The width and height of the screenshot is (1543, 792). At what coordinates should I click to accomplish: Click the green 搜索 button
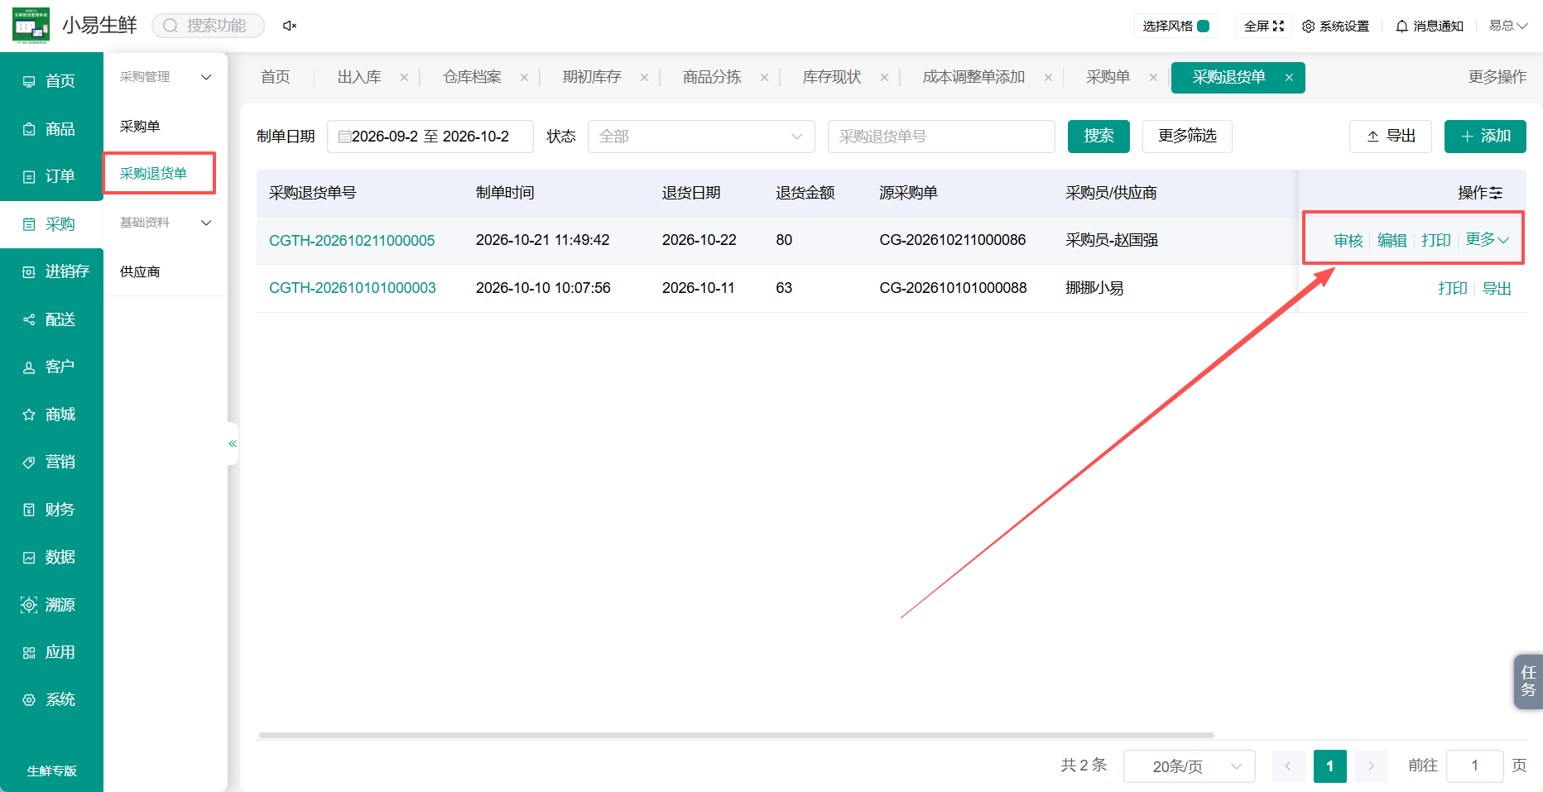click(x=1098, y=137)
